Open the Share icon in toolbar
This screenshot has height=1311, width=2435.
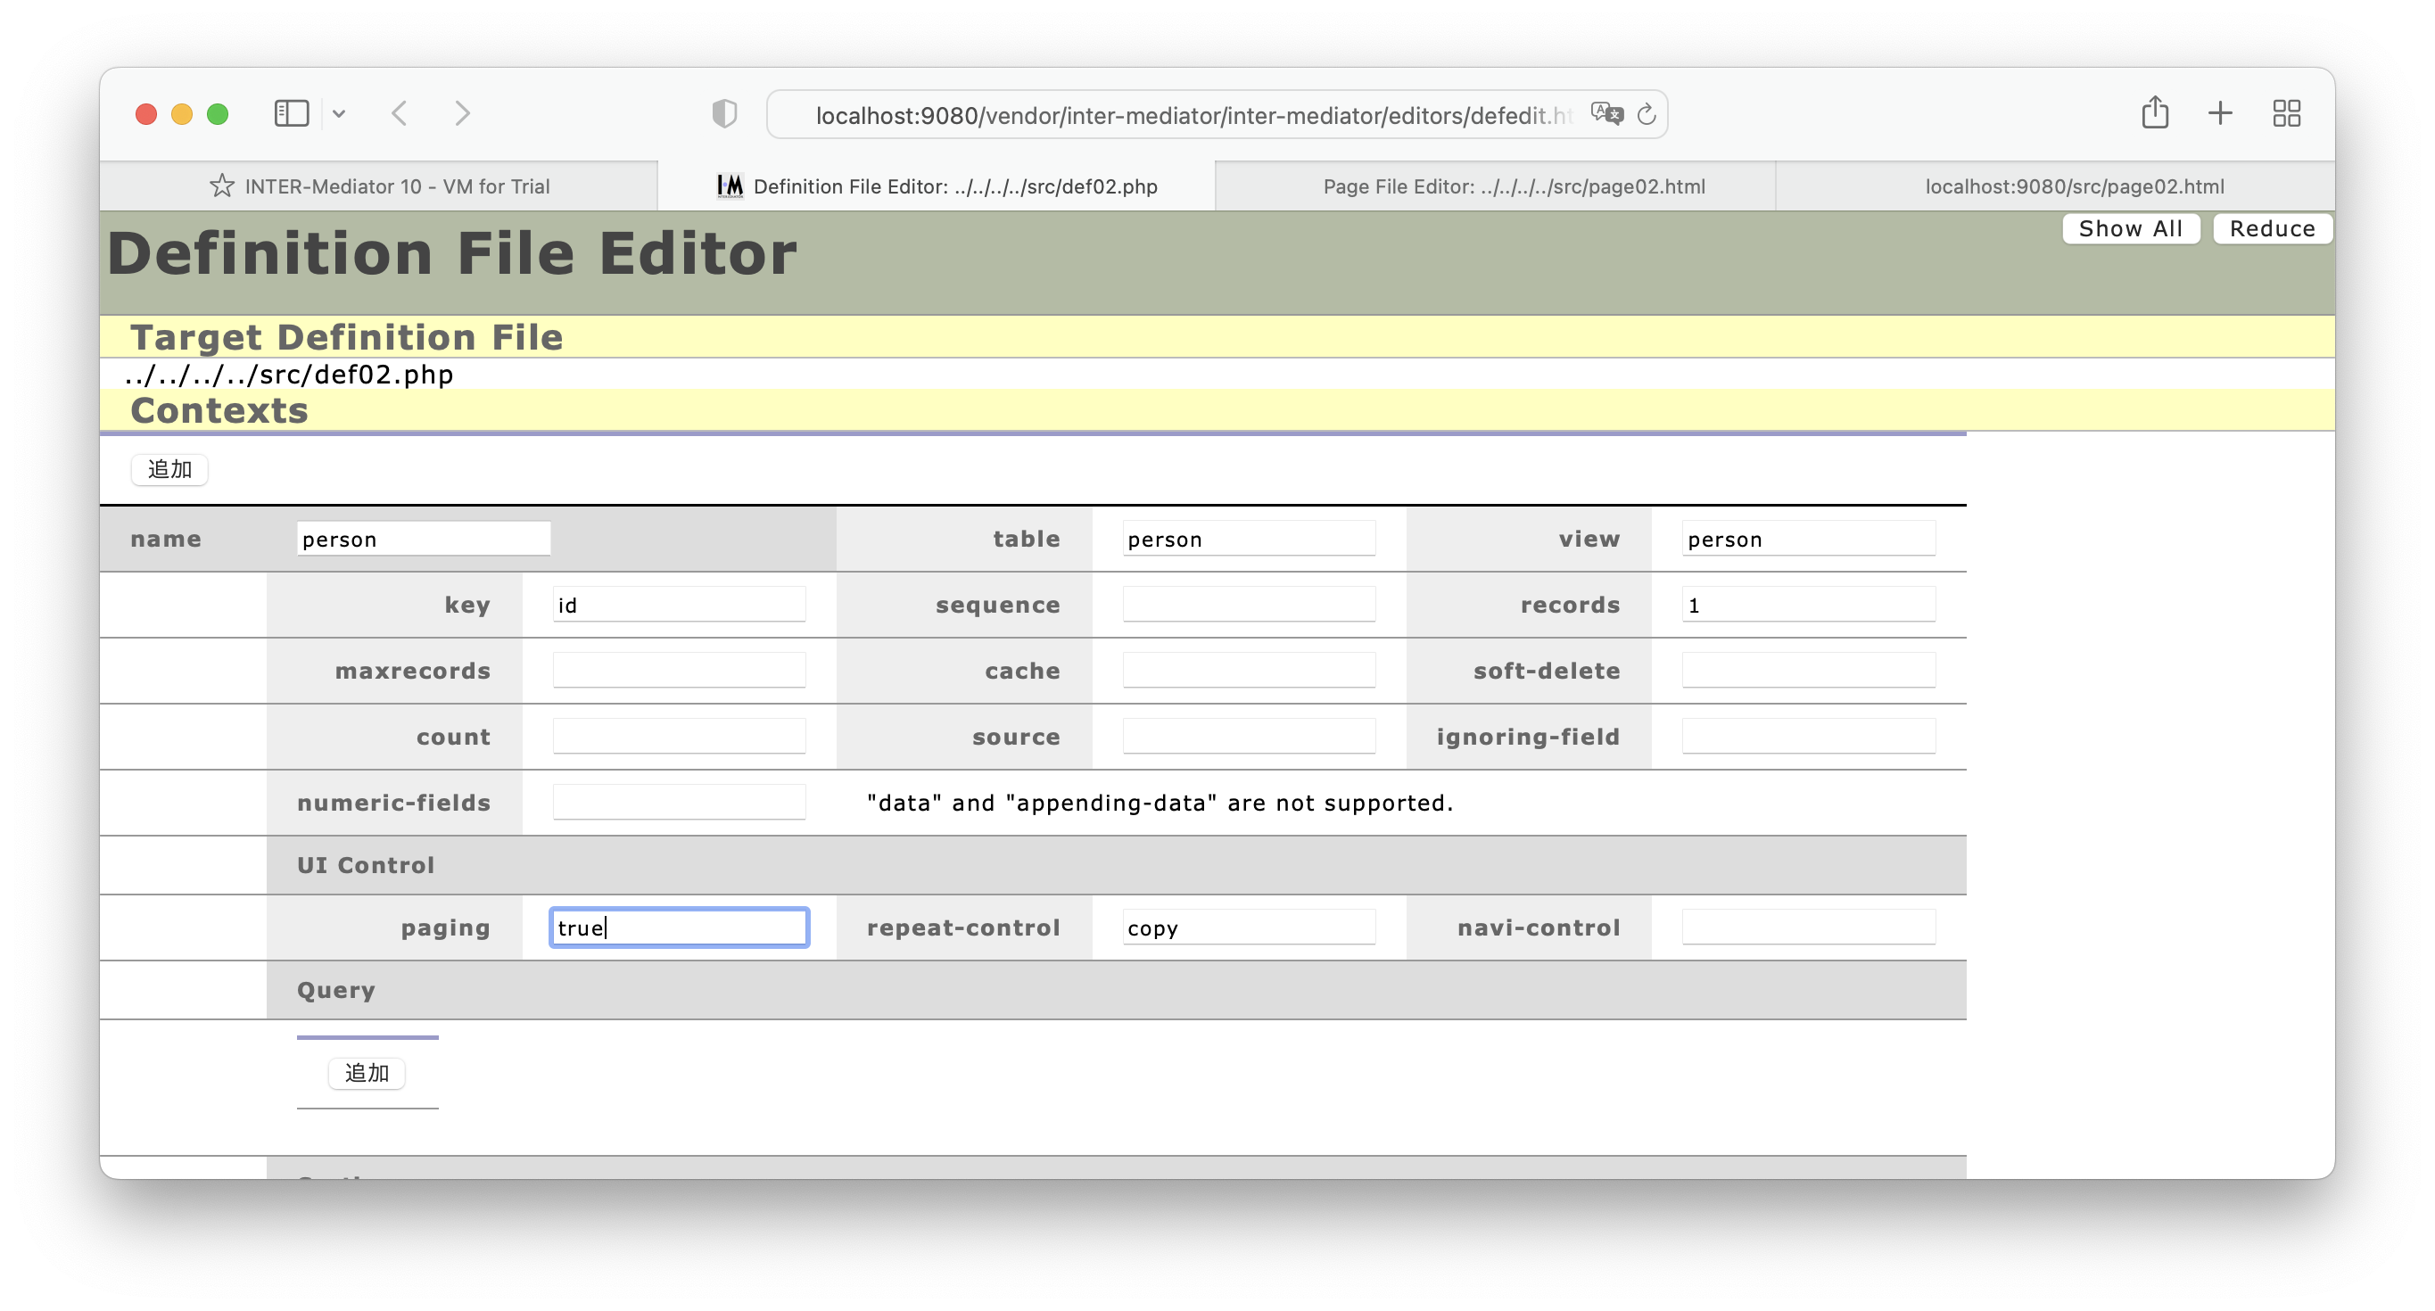(2154, 112)
